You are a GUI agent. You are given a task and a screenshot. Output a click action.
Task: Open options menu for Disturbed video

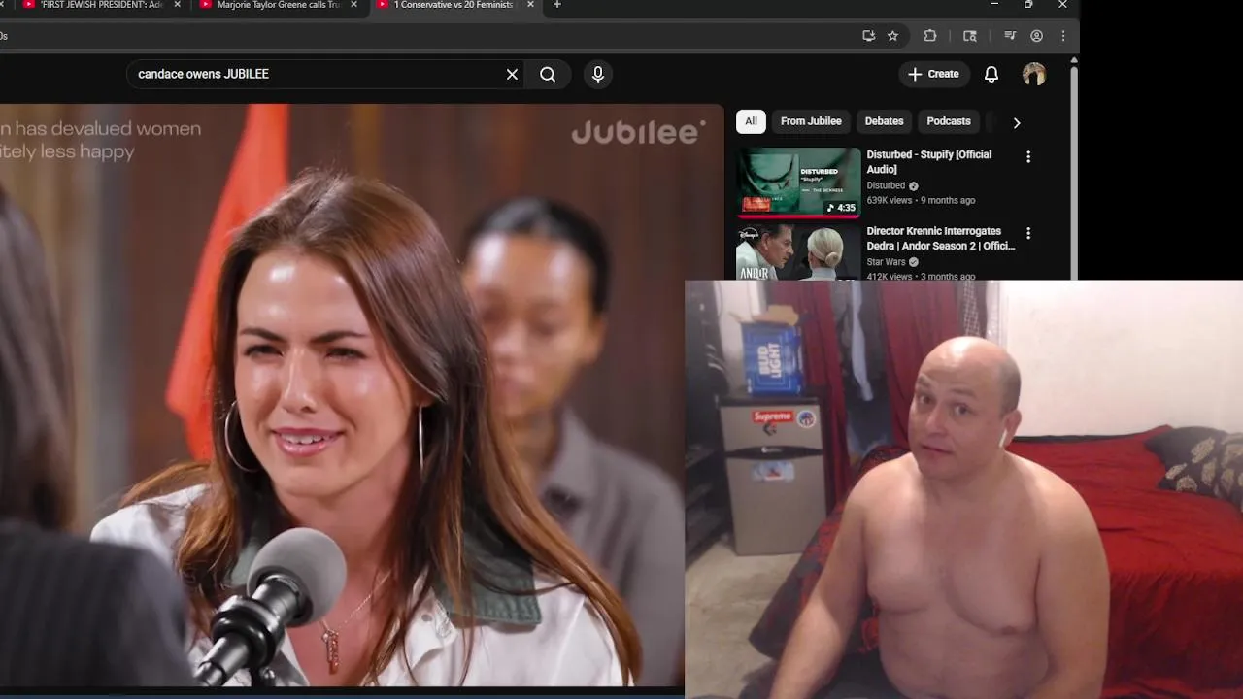(x=1028, y=157)
